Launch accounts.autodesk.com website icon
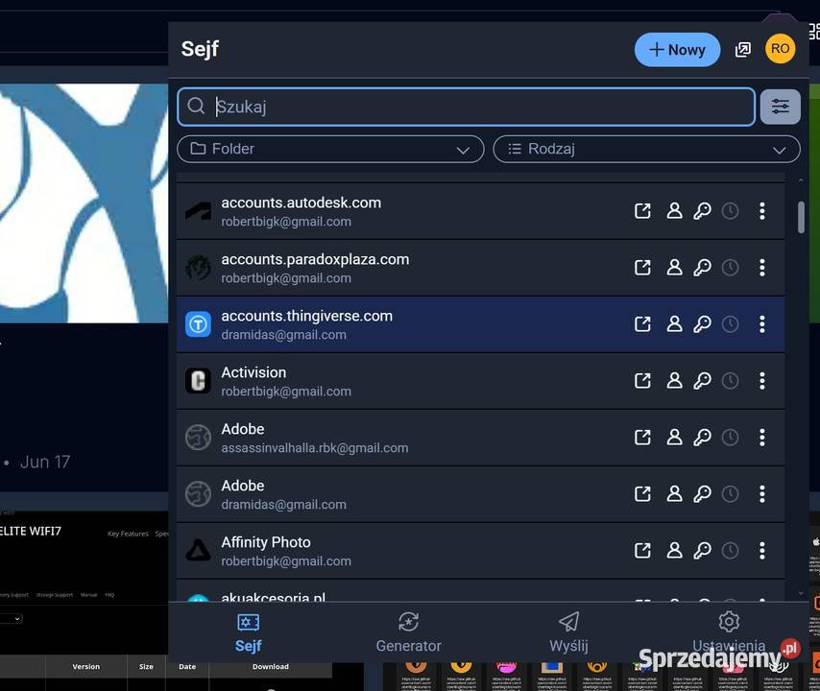The width and height of the screenshot is (820, 691). 642,211
